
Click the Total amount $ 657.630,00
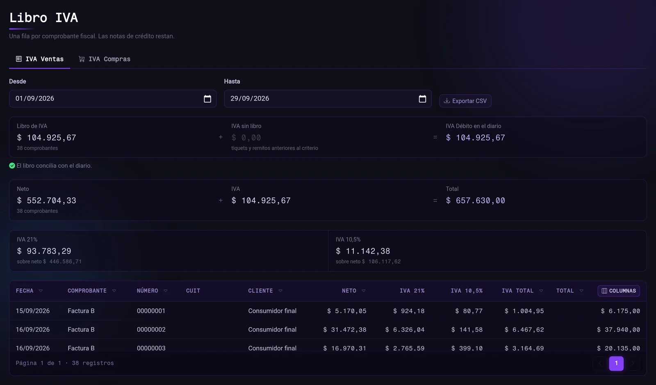[x=476, y=200]
